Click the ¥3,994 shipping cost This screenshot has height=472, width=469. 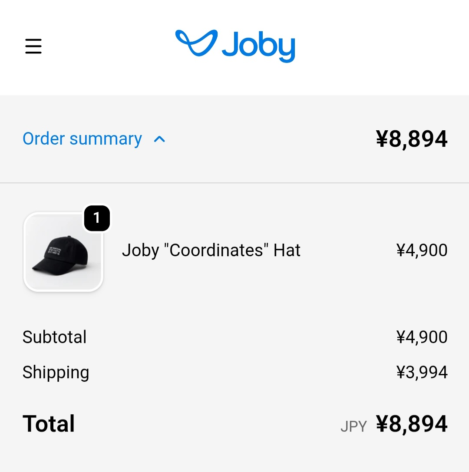point(422,373)
